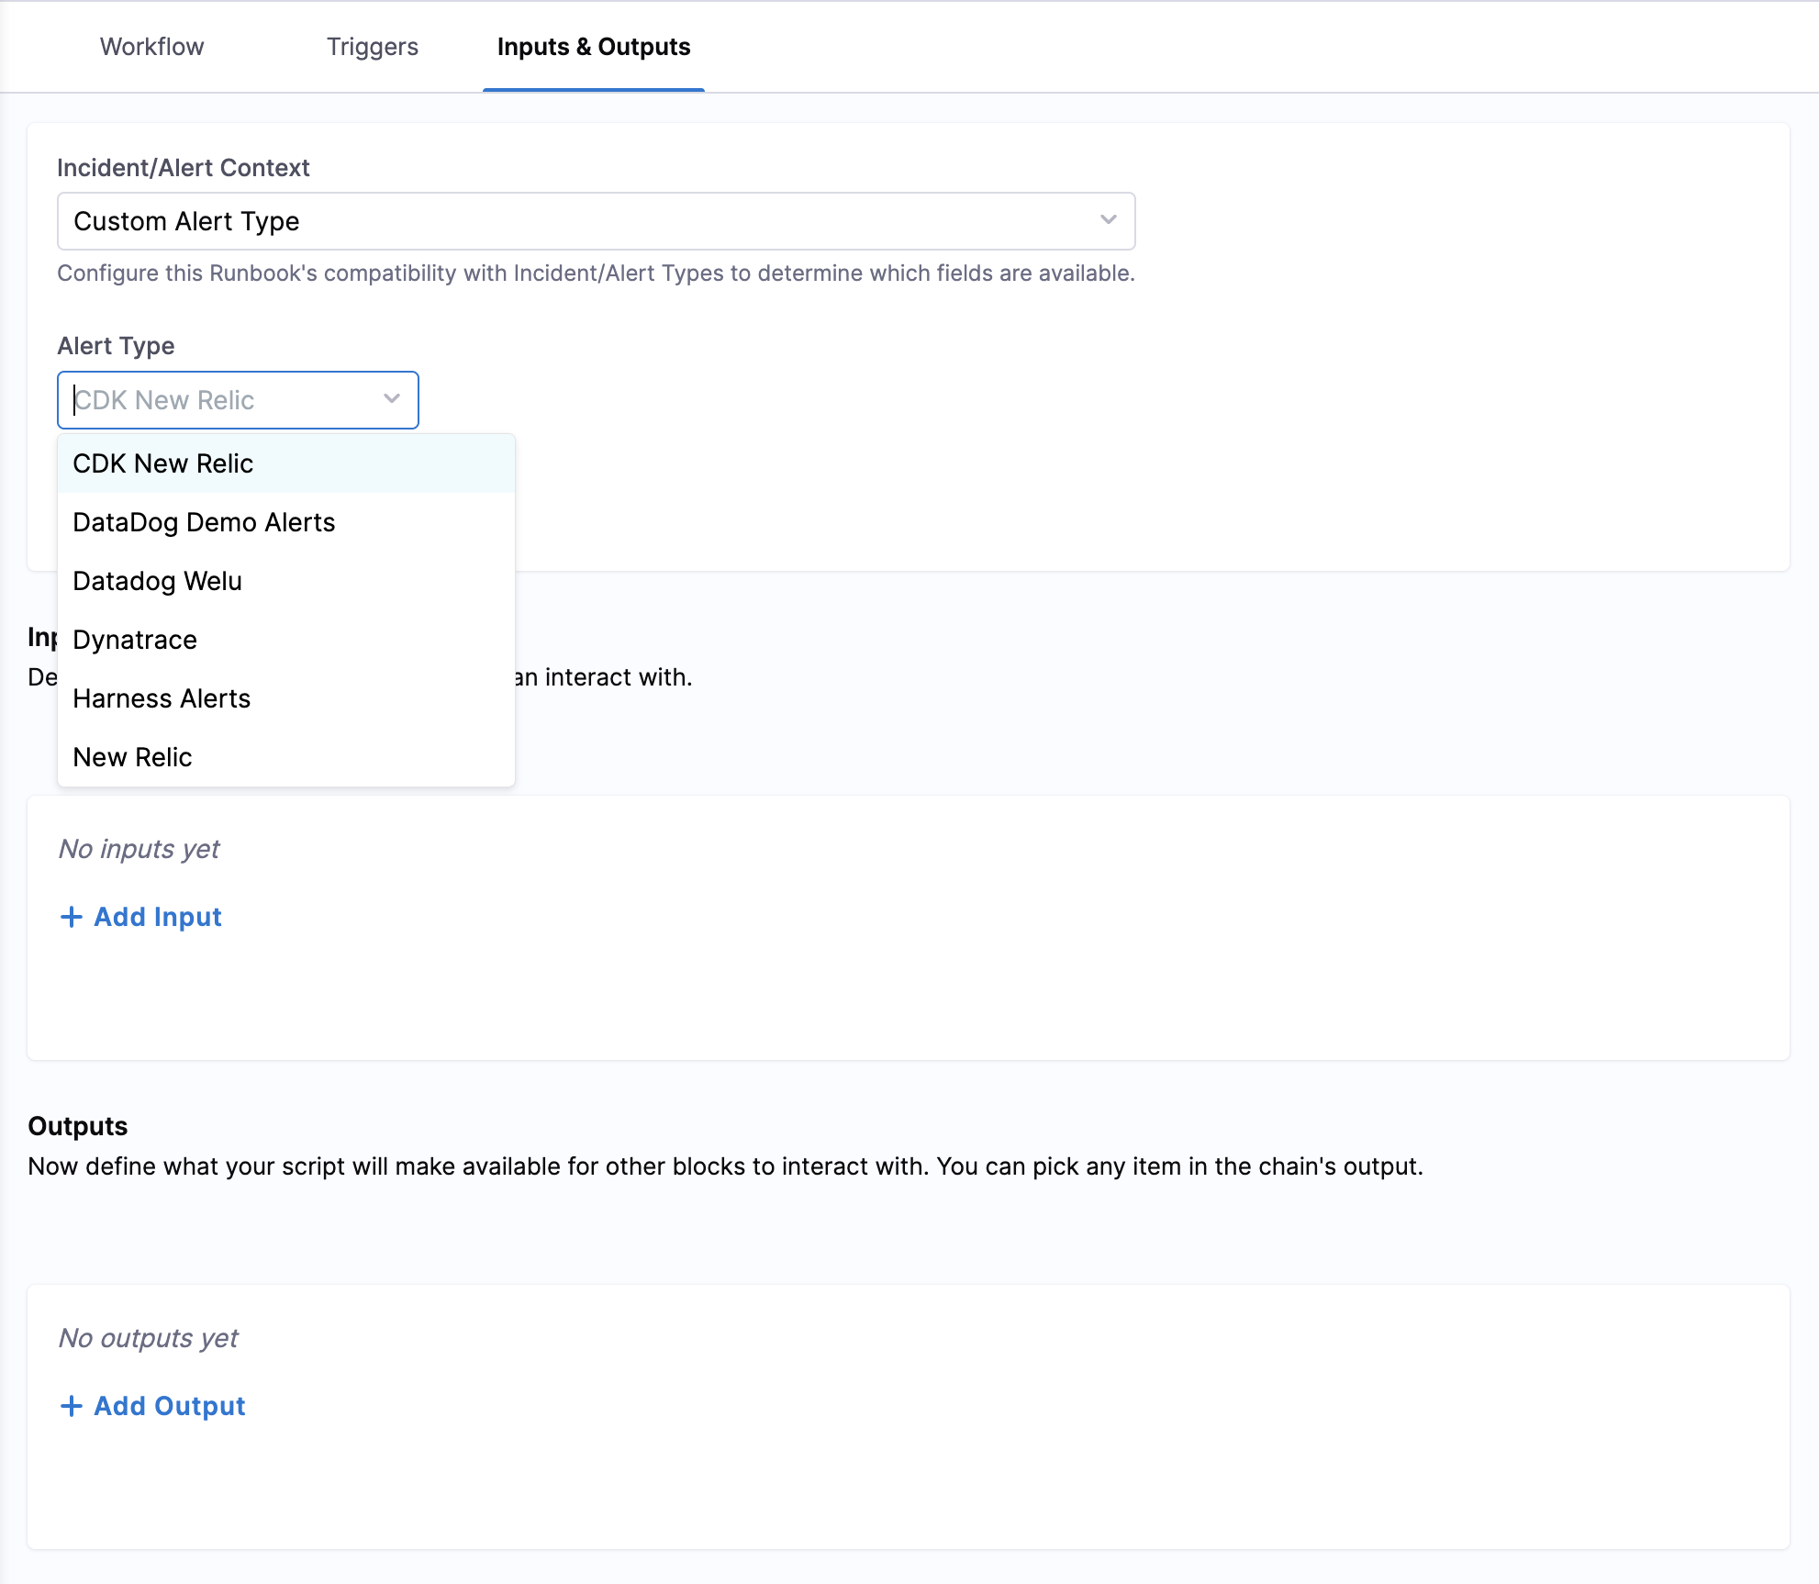Click inside the Alert Type text field

point(211,399)
